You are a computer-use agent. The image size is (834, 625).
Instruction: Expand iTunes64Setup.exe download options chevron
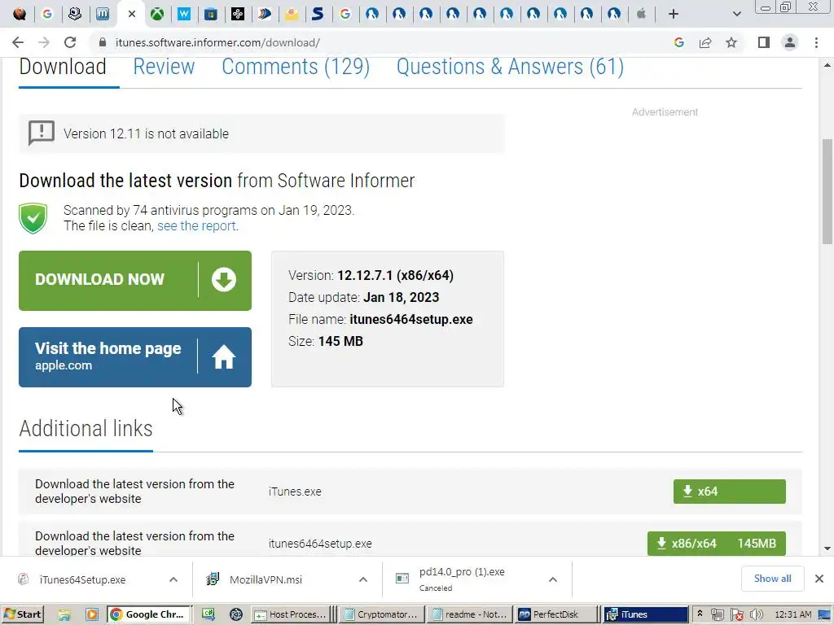pyautogui.click(x=173, y=579)
